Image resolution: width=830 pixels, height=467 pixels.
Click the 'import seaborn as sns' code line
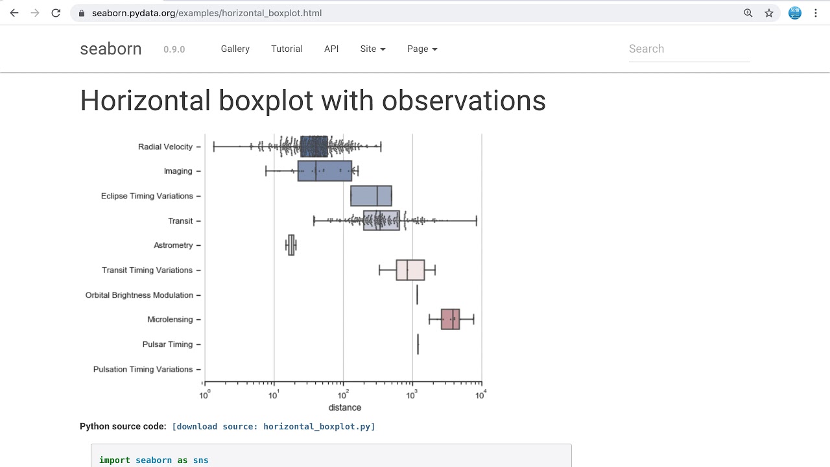coord(154,460)
